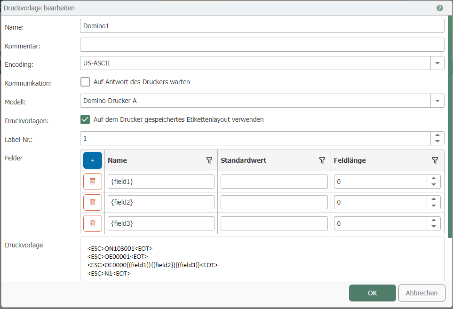The height and width of the screenshot is (309, 453).
Task: Remove the {field3} row via trash icon
Action: [x=93, y=223]
